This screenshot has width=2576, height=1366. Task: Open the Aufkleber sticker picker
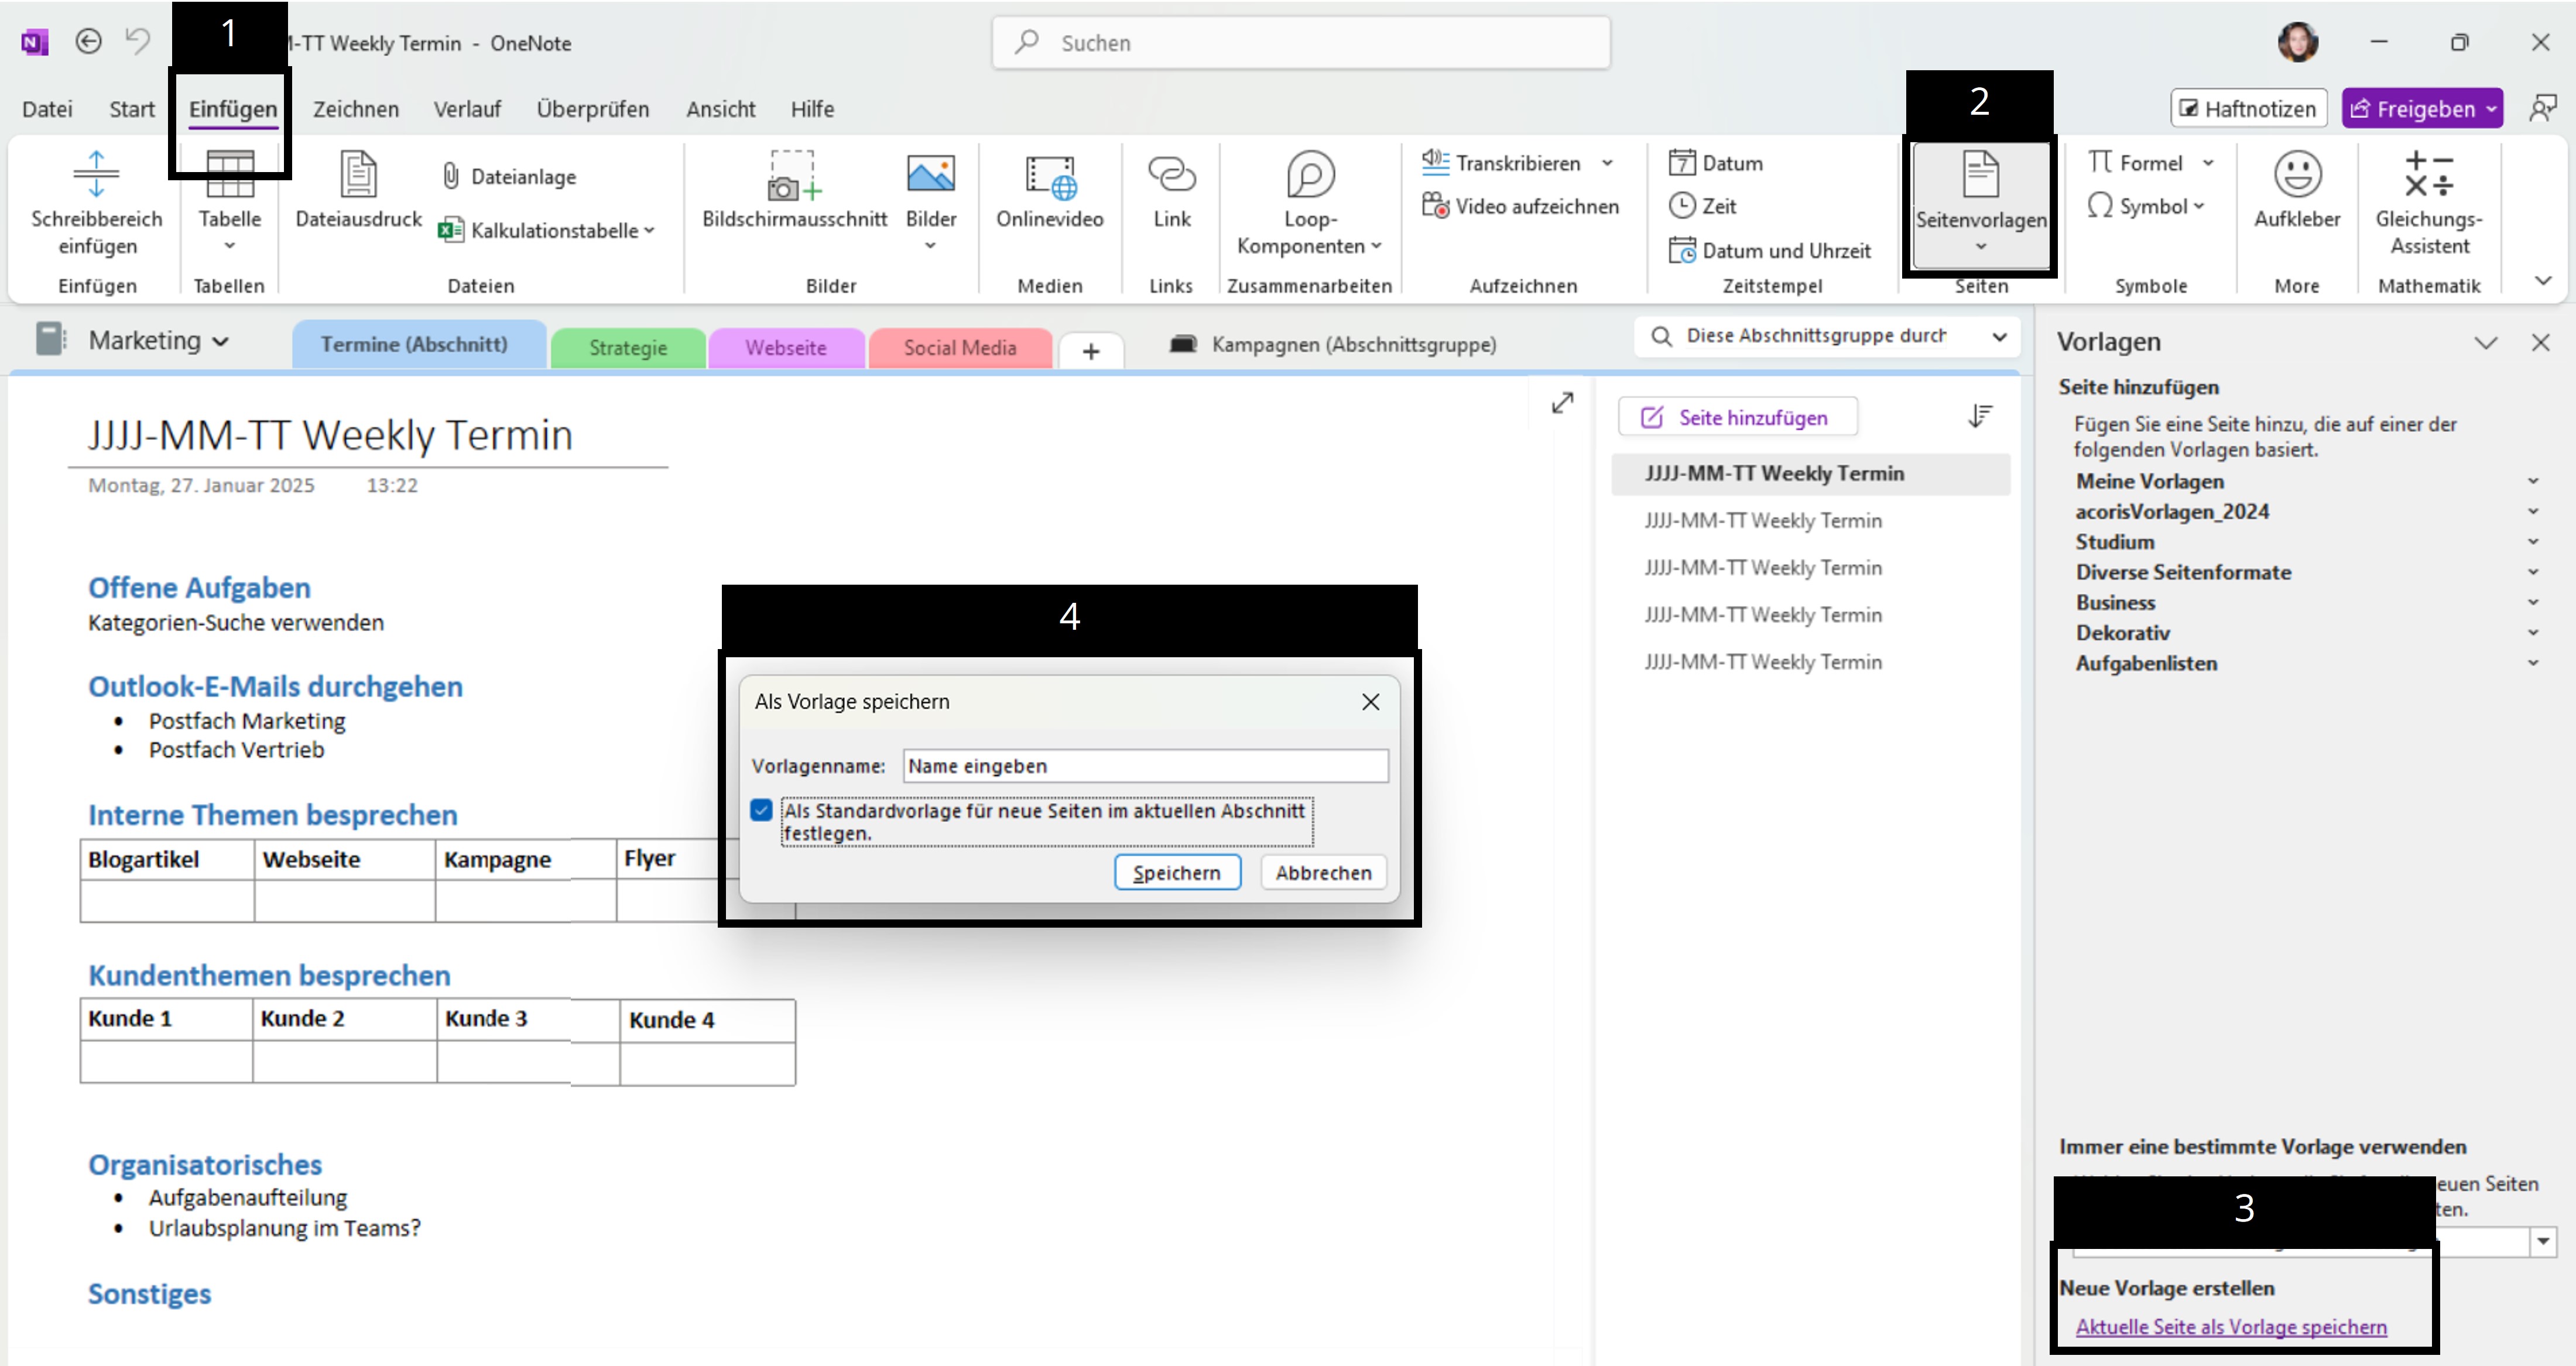[x=2296, y=190]
